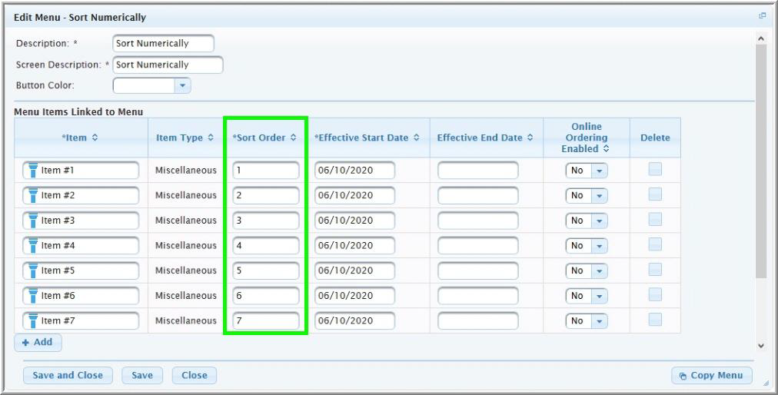Open Online Ordering dropdown for Item #5
This screenshot has width=778, height=395.
click(x=598, y=271)
